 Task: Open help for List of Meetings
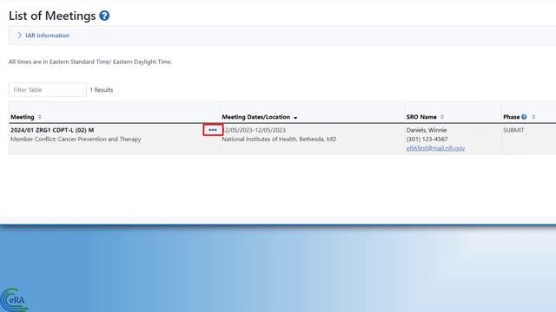(104, 16)
